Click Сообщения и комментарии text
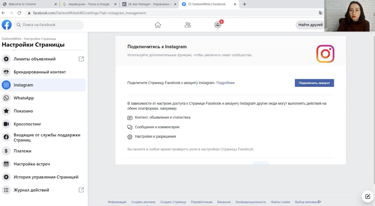This screenshot has width=375, height=206. [157, 127]
